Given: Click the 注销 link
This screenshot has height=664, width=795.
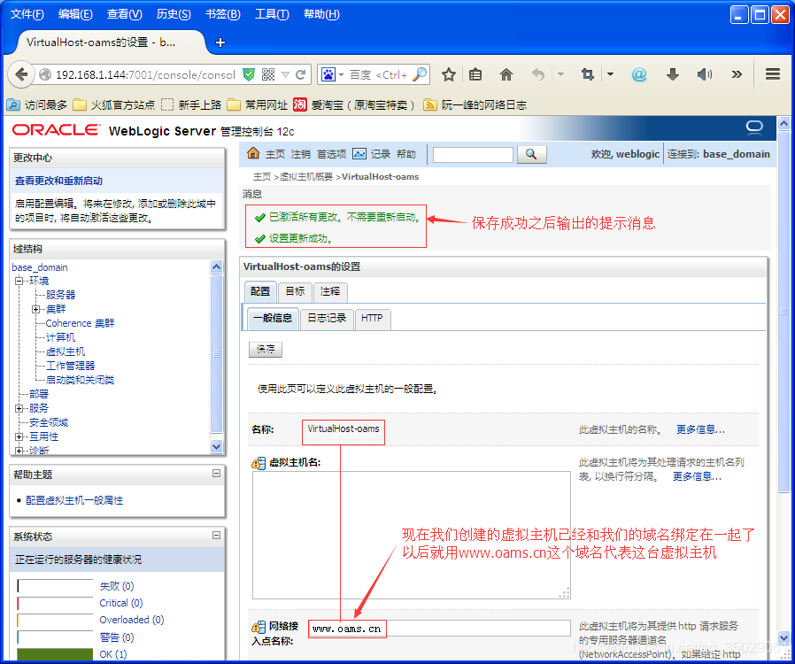Looking at the screenshot, I should point(301,154).
